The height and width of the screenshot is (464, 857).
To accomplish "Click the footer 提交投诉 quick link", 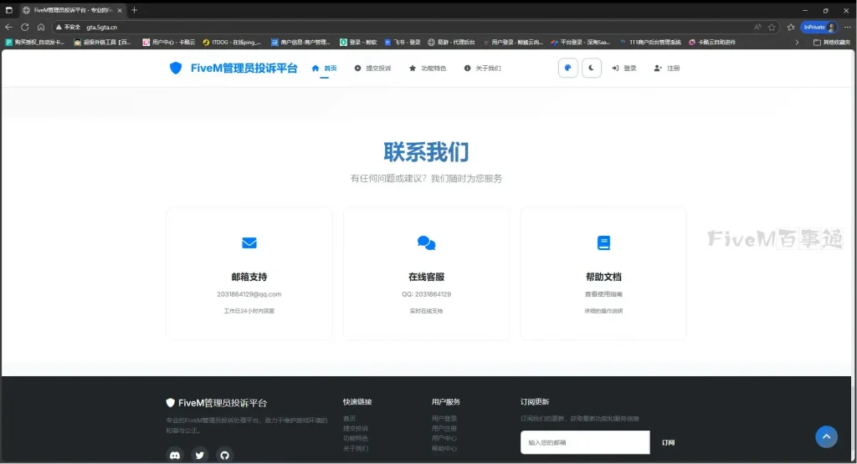I will point(356,429).
